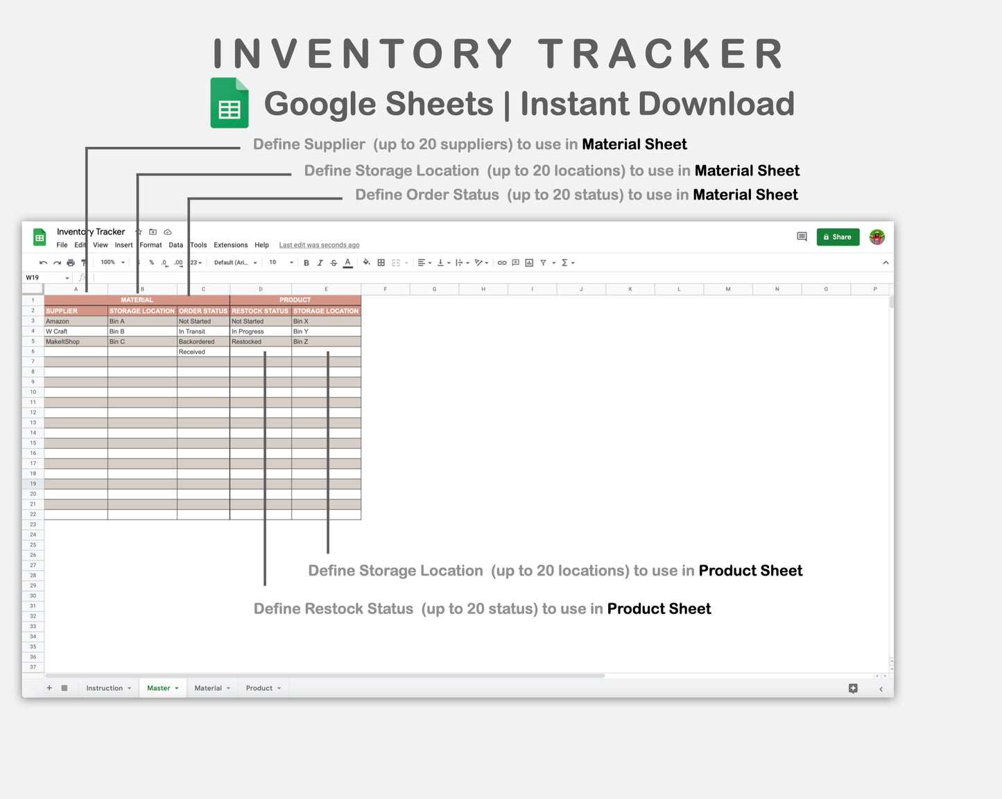This screenshot has height=799, width=1002.
Task: Open the Text color selector
Action: point(347,262)
